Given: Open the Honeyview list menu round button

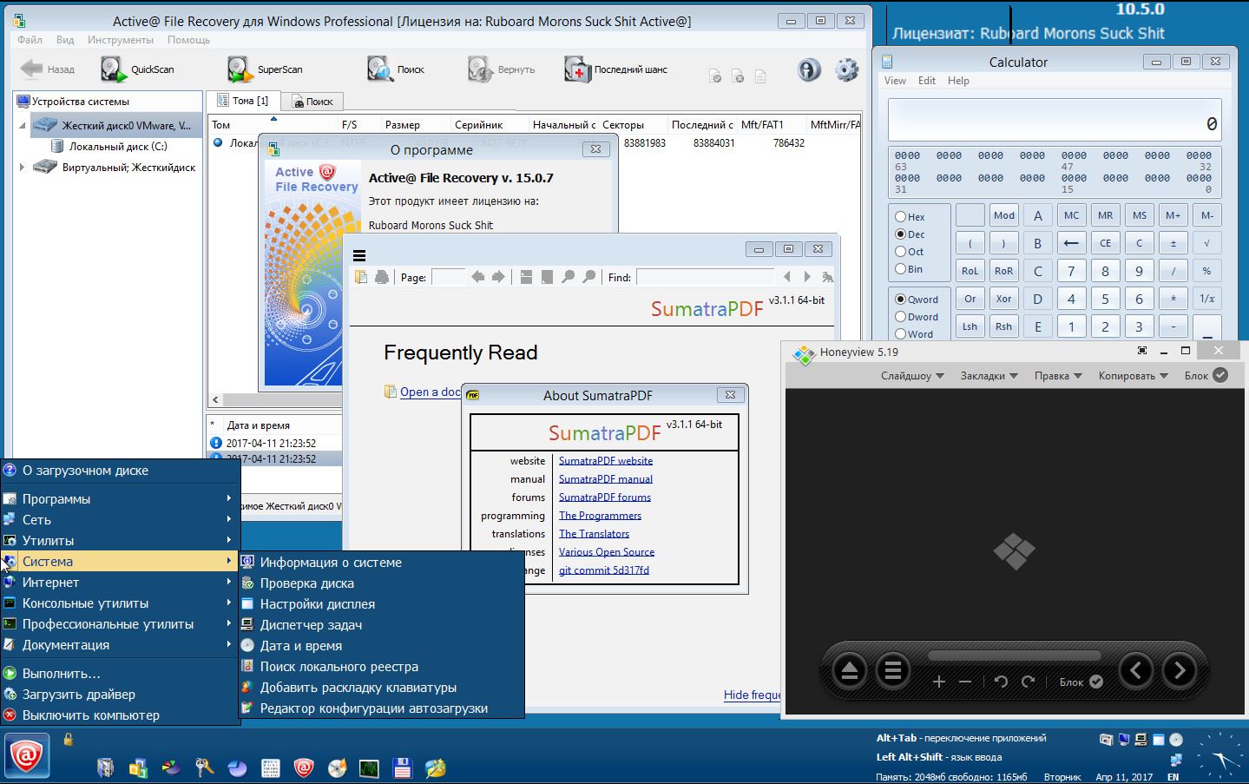Looking at the screenshot, I should pos(892,671).
